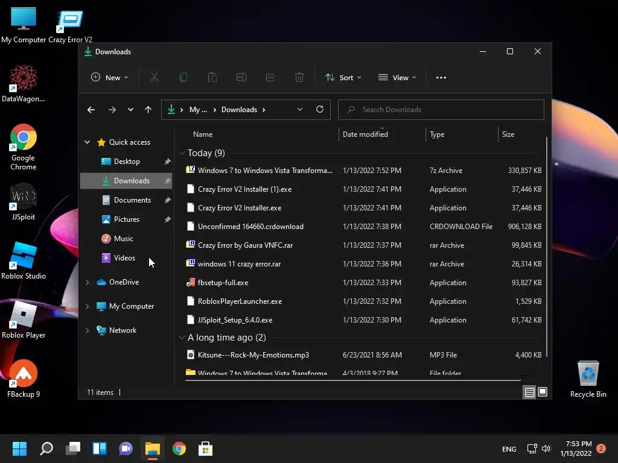618x463 pixels.
Task: Open recent locations dropdown arrow
Action: coord(130,110)
